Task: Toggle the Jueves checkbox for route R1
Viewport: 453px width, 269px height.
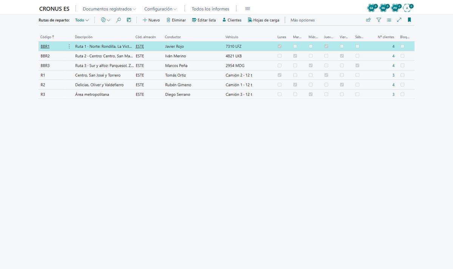Action: (x=326, y=75)
